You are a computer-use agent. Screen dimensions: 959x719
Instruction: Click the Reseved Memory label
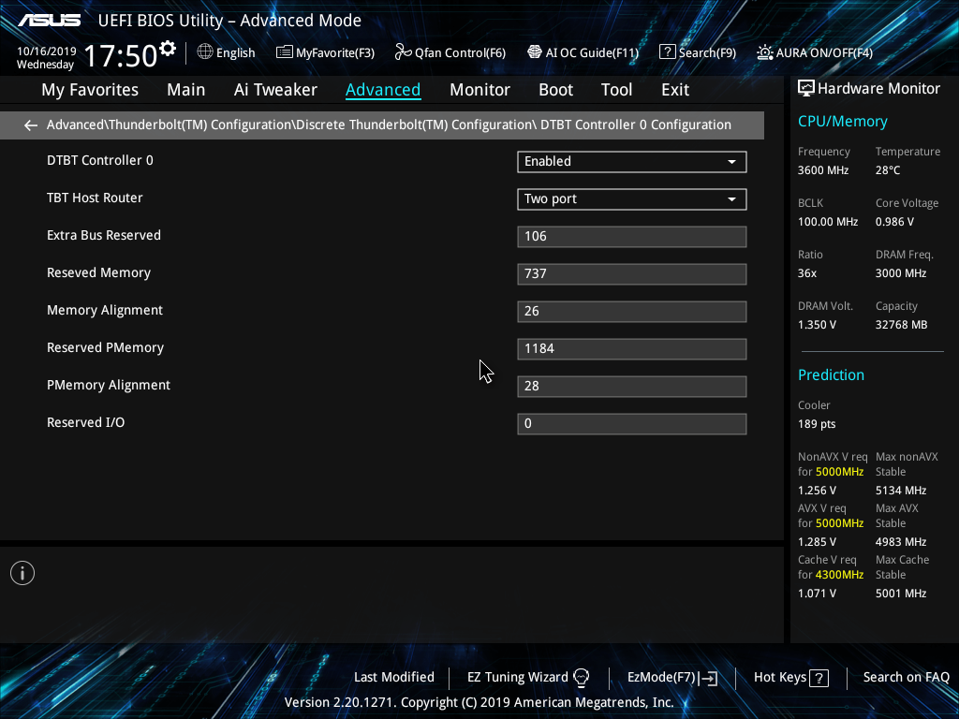(99, 273)
